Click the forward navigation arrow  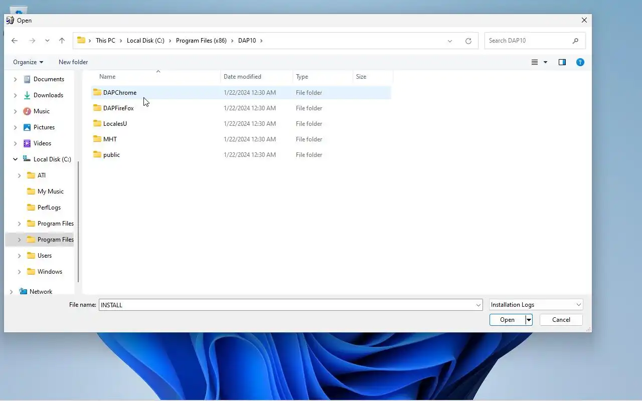click(x=32, y=41)
